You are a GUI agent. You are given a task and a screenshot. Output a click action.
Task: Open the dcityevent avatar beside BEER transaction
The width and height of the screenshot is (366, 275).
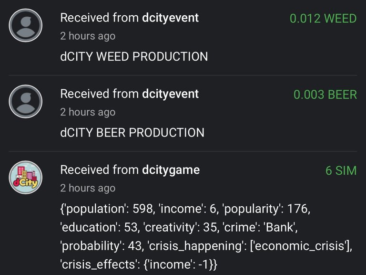click(x=25, y=101)
